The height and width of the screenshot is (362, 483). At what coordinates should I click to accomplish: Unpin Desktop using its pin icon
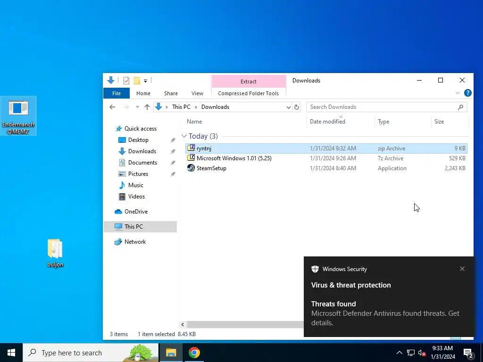(x=173, y=140)
